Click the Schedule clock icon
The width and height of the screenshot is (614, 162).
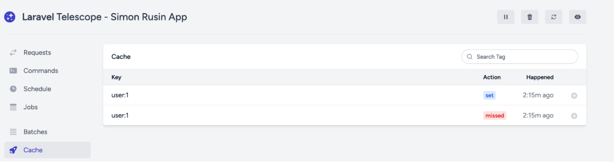[13, 89]
